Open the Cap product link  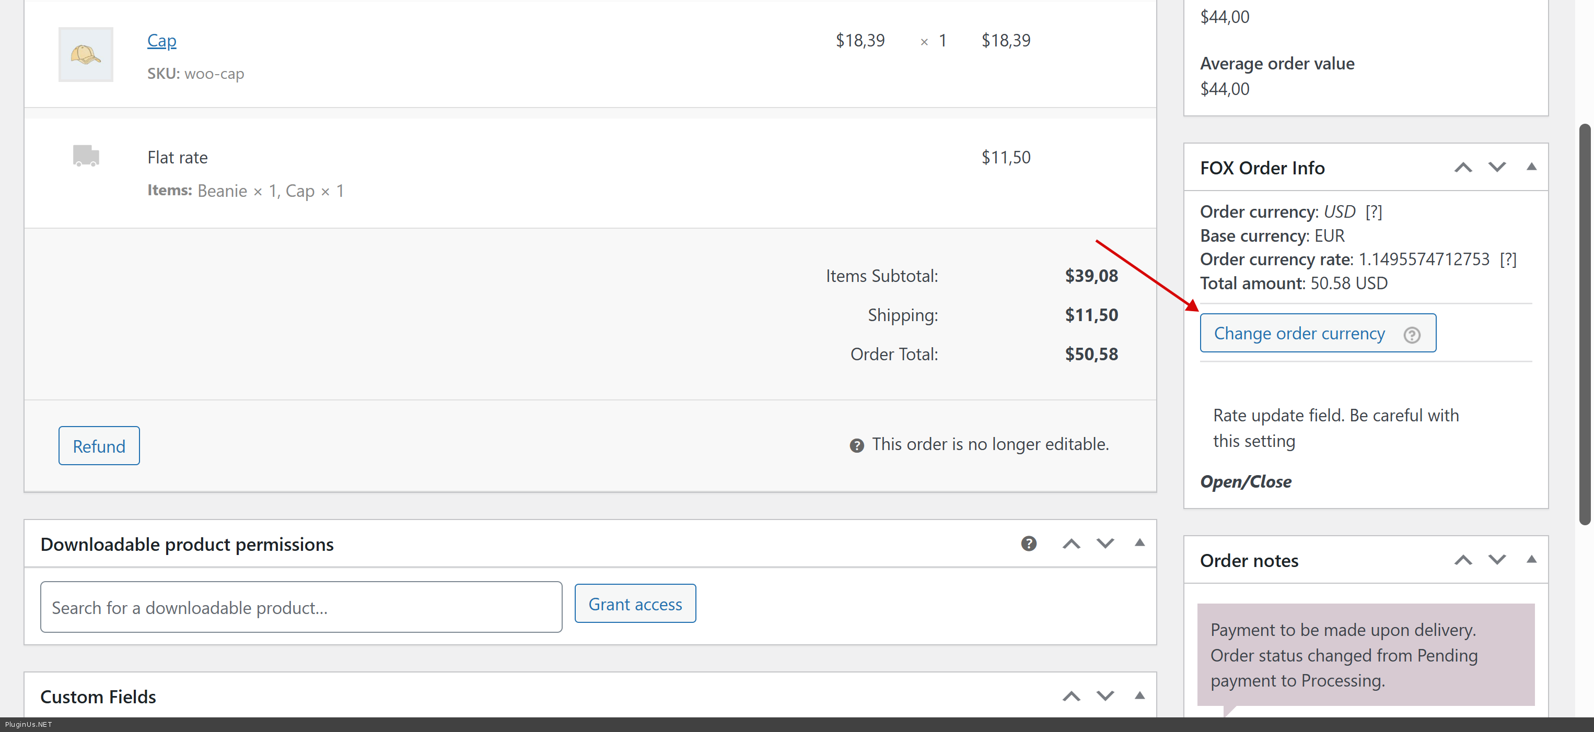click(161, 41)
